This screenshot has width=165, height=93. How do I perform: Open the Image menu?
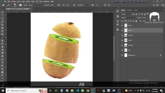(13, 2)
